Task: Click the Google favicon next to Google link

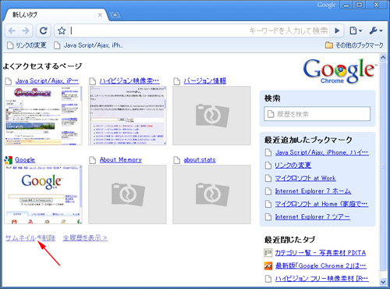Action: coord(9,160)
